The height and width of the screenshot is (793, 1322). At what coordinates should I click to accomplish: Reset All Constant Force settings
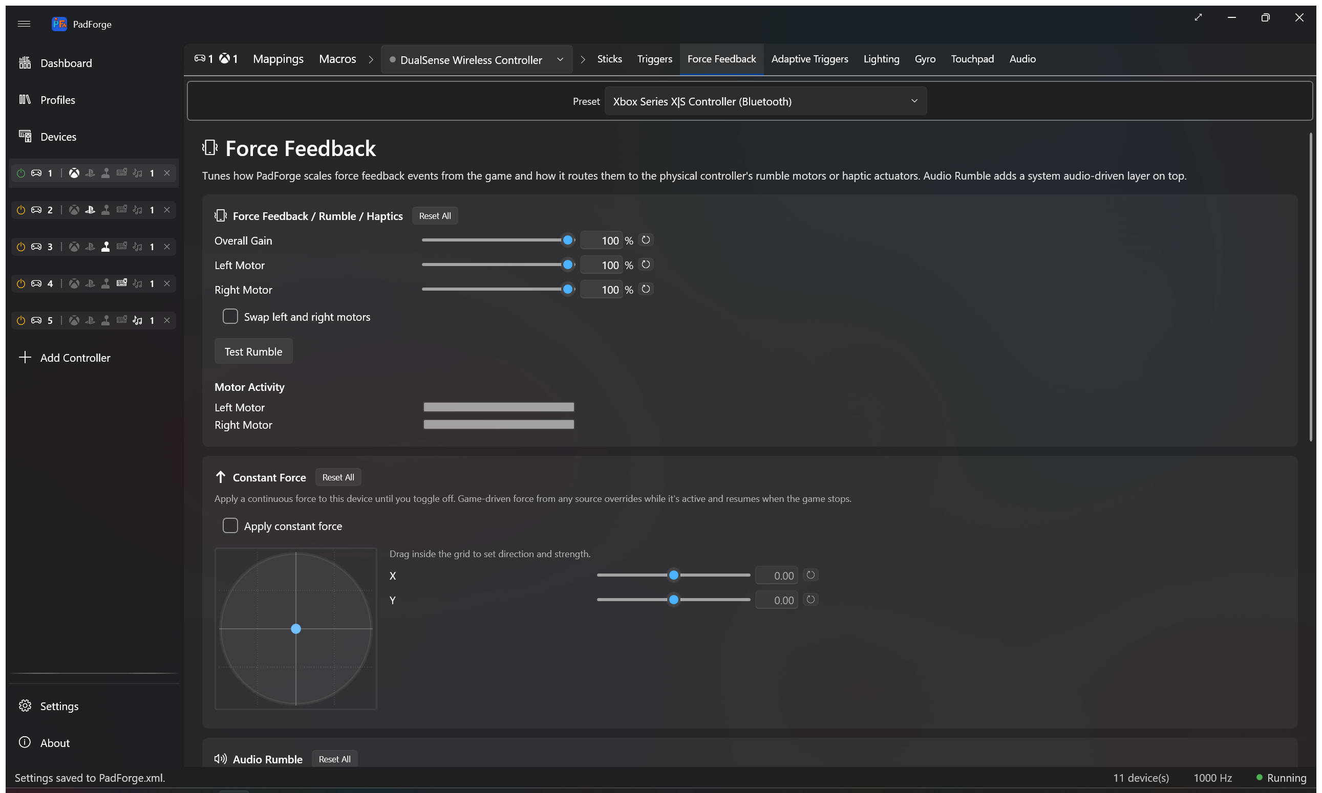click(x=338, y=477)
